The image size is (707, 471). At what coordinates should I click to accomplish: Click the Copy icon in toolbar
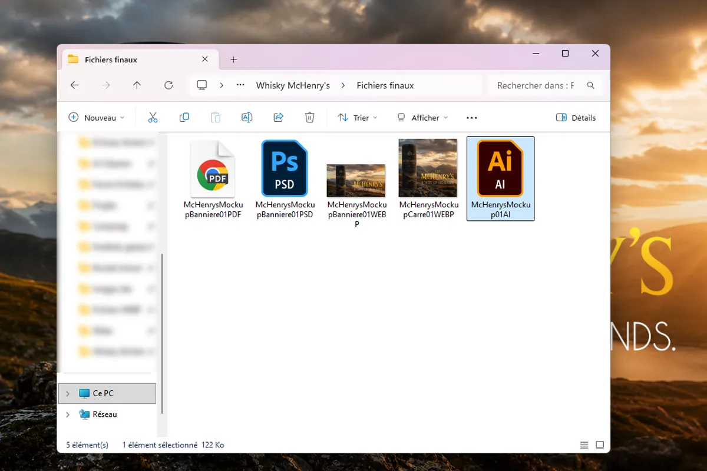[x=184, y=118]
